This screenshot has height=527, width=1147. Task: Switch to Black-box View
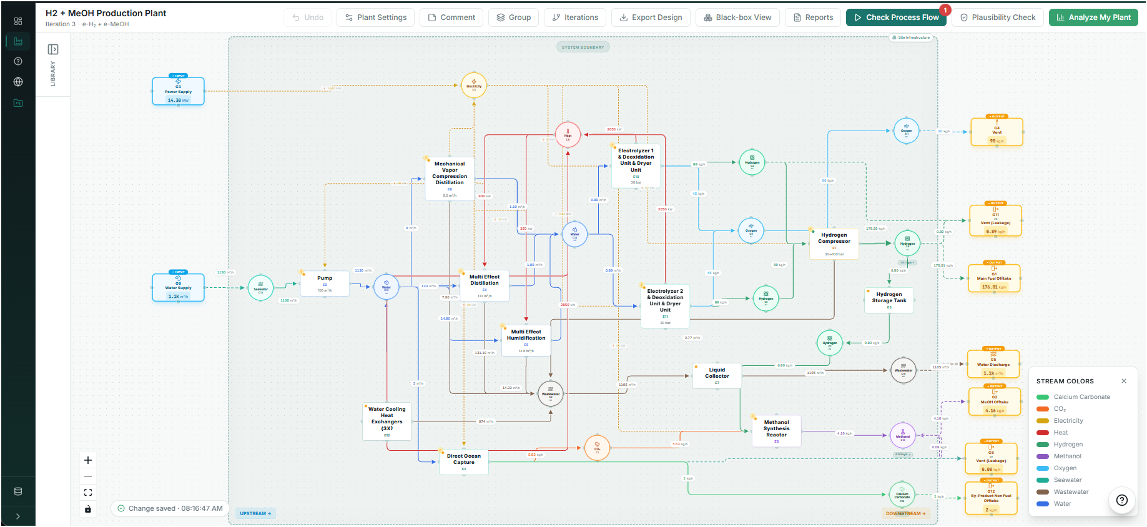pyautogui.click(x=737, y=17)
